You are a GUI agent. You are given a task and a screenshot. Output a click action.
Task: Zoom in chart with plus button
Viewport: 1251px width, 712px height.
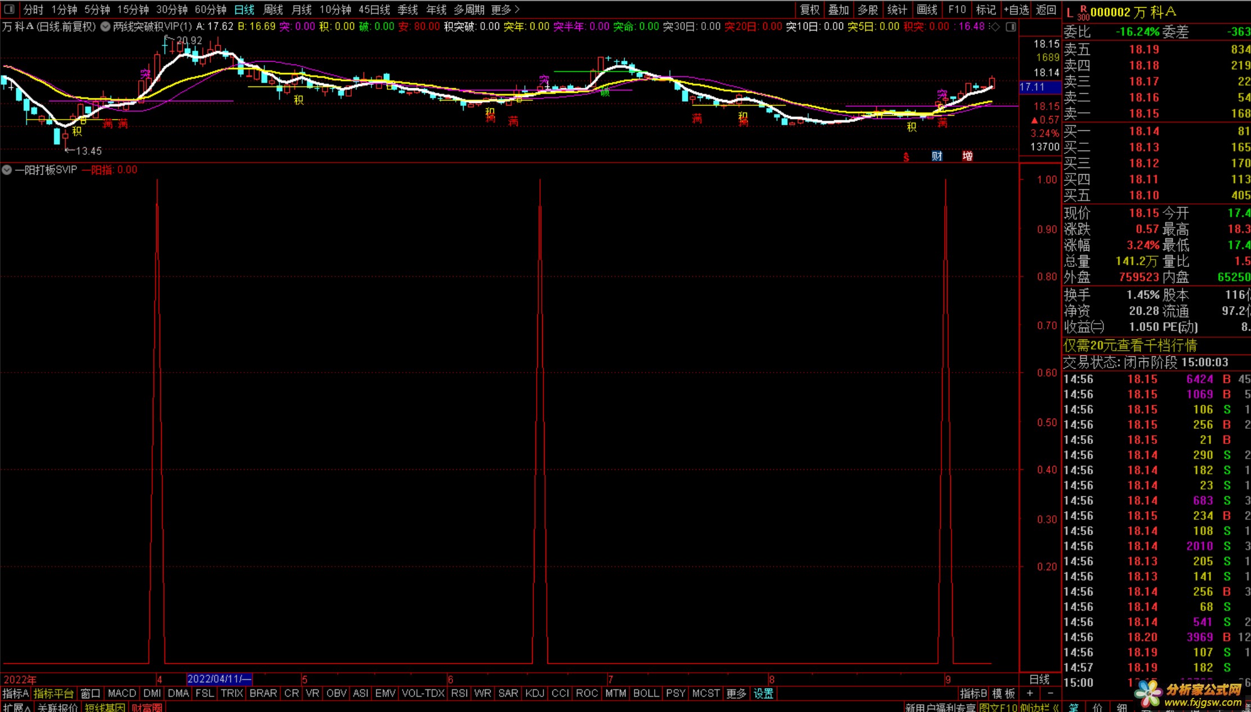1030,693
